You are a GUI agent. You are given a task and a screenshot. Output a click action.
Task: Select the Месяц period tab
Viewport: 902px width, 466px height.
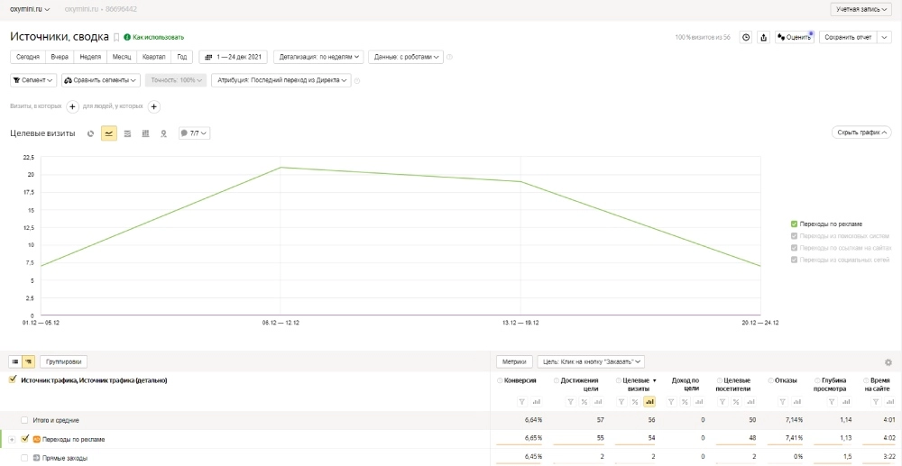(x=122, y=57)
